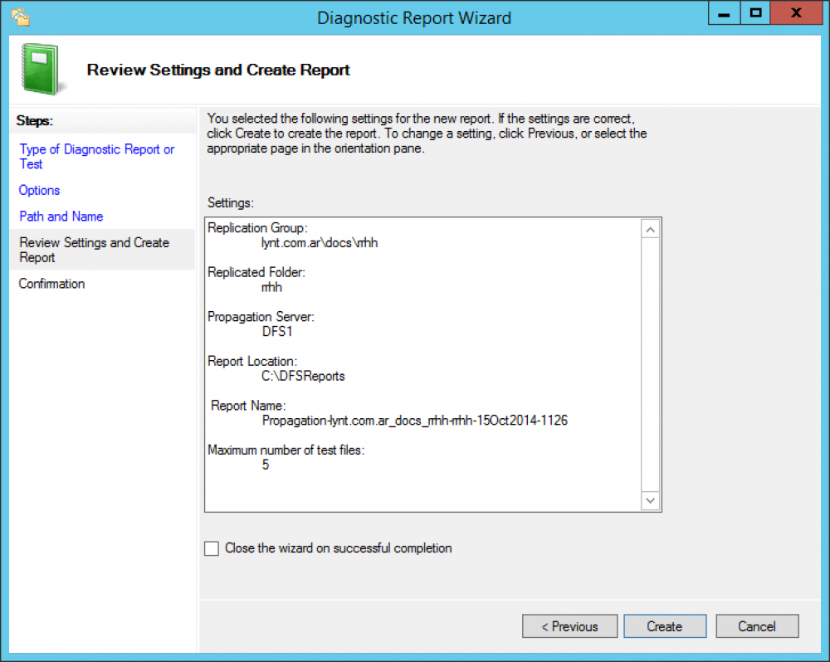This screenshot has width=830, height=662.
Task: Jump to the Path and Name step
Action: click(61, 217)
